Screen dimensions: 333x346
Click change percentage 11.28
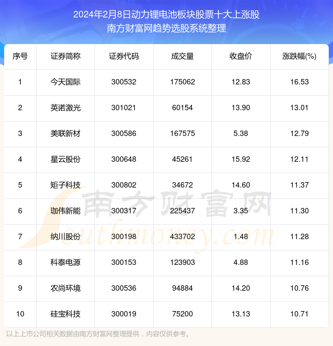[x=299, y=237]
